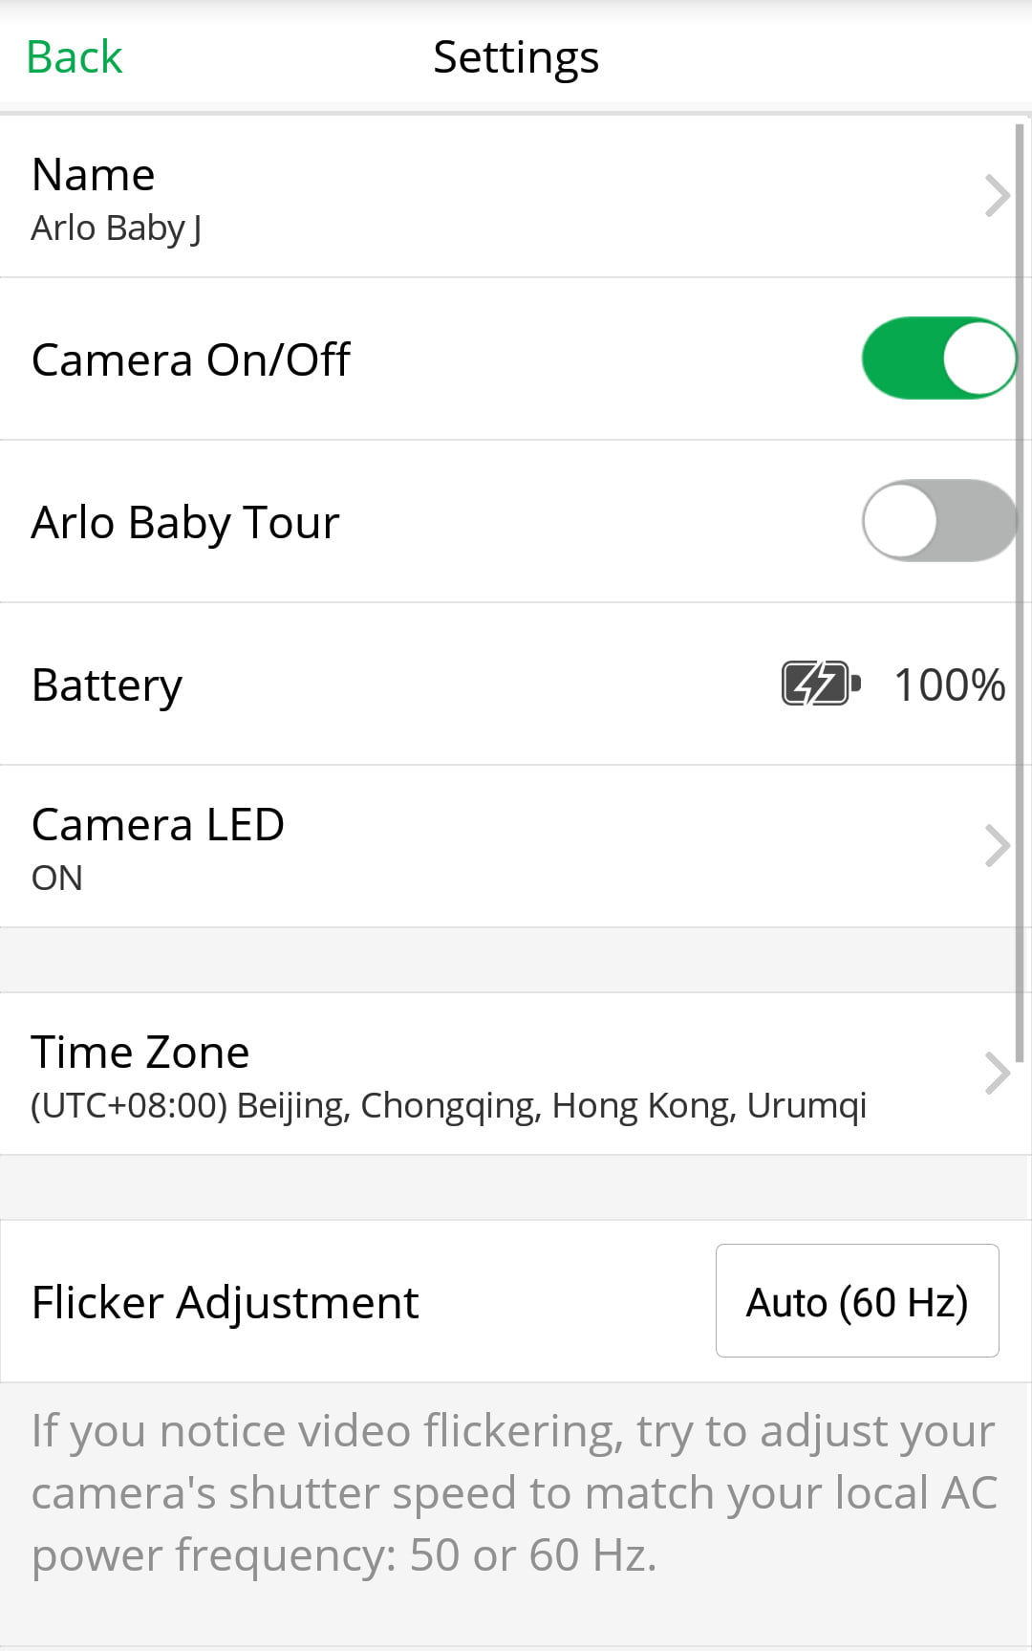Tap the charging battery icon
Viewport: 1032px width, 1651px height.
[x=821, y=684]
